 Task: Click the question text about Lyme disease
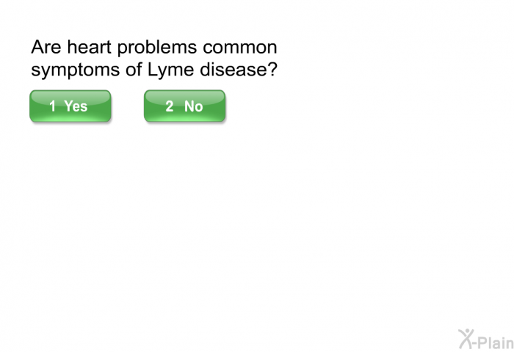click(x=154, y=58)
